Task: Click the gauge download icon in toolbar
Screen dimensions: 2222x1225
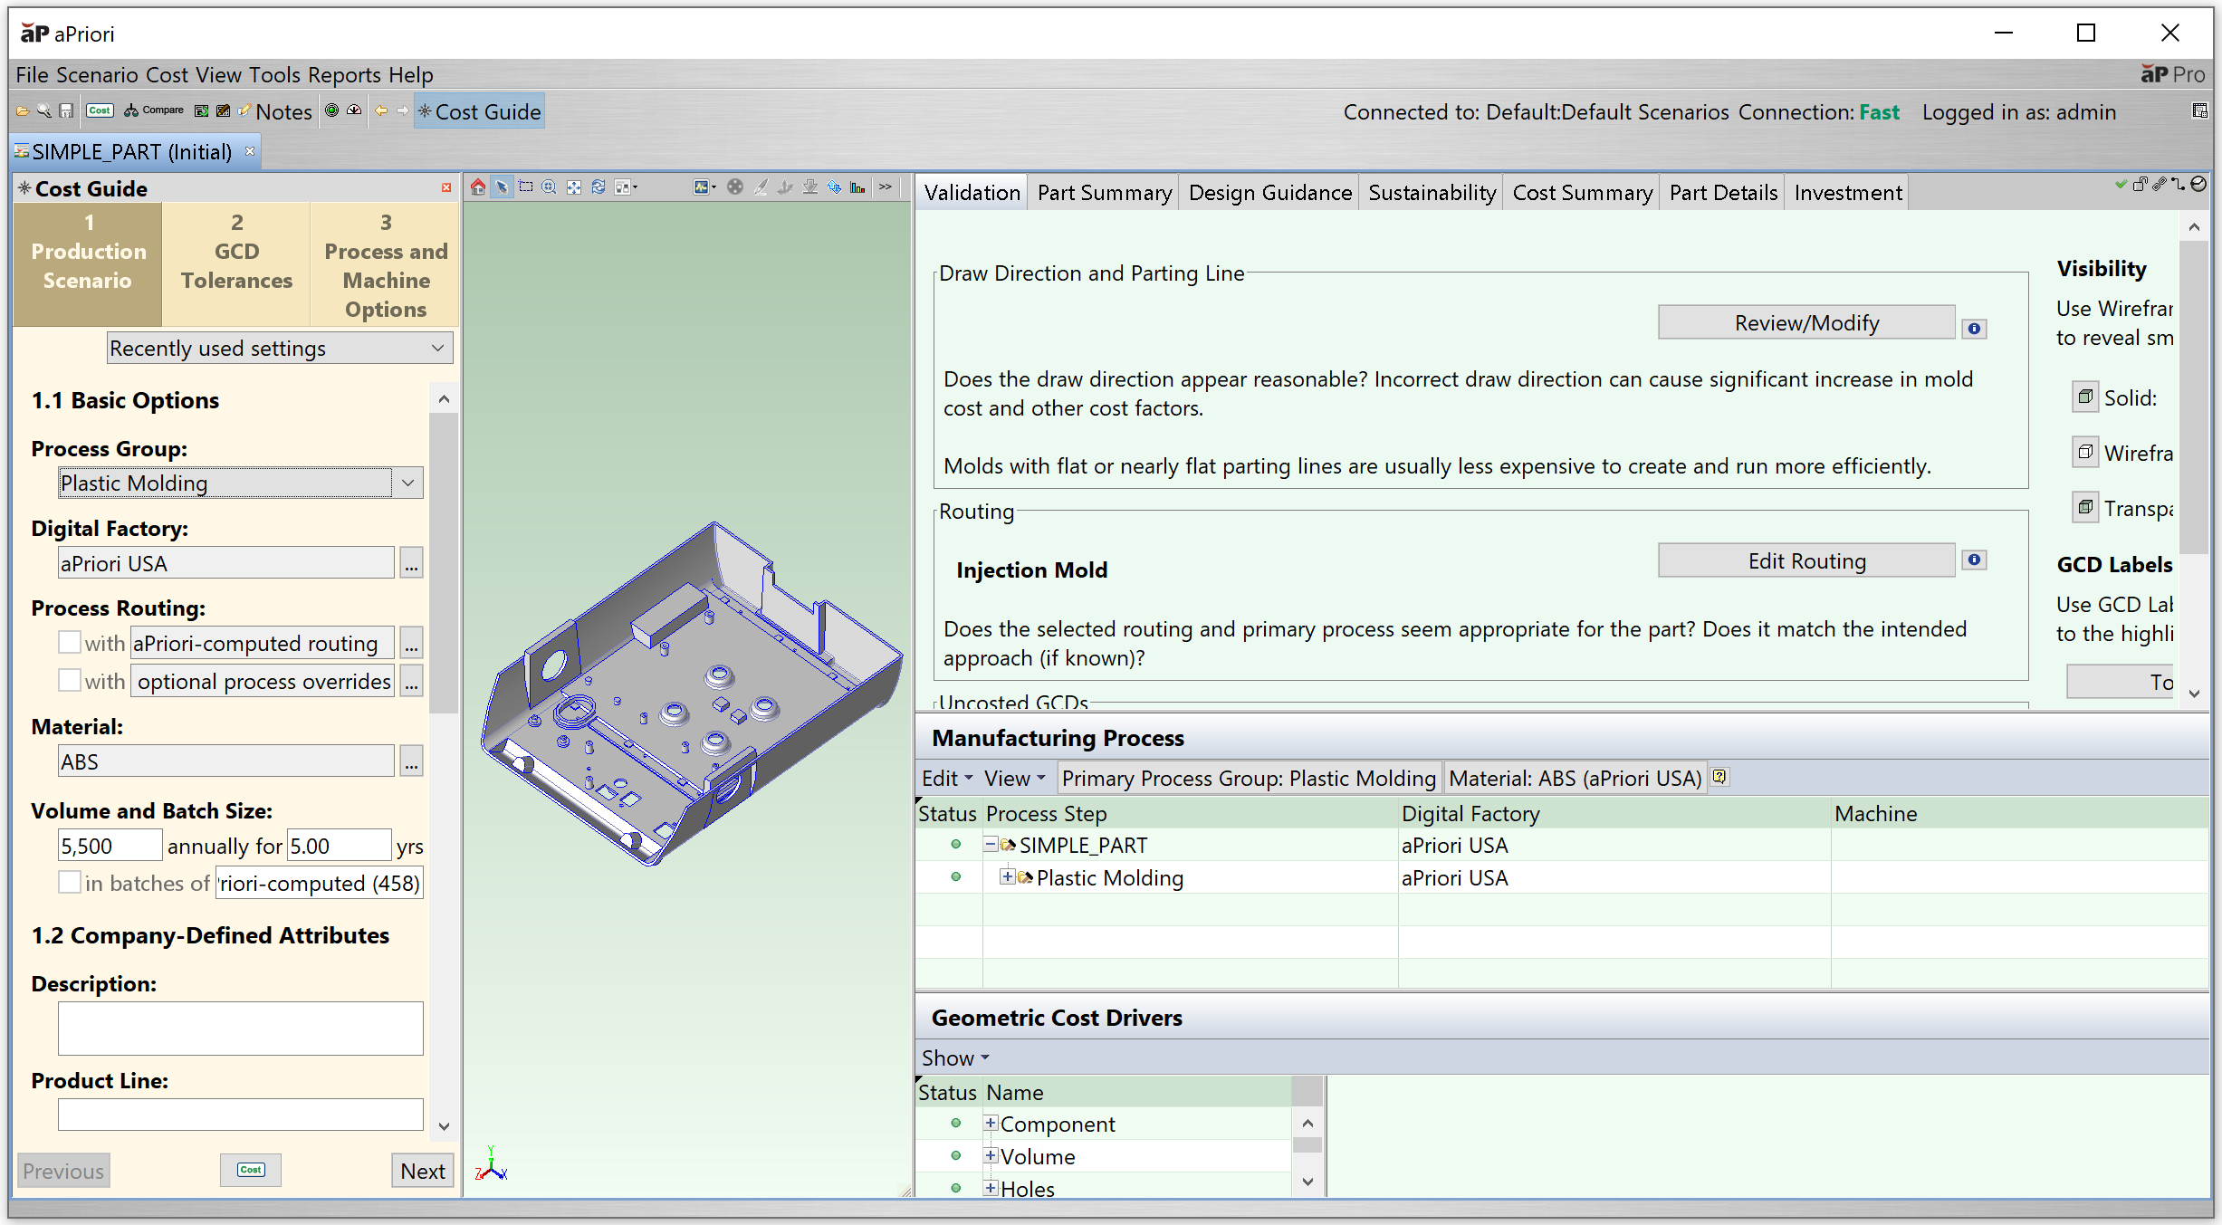Action: coord(354,110)
